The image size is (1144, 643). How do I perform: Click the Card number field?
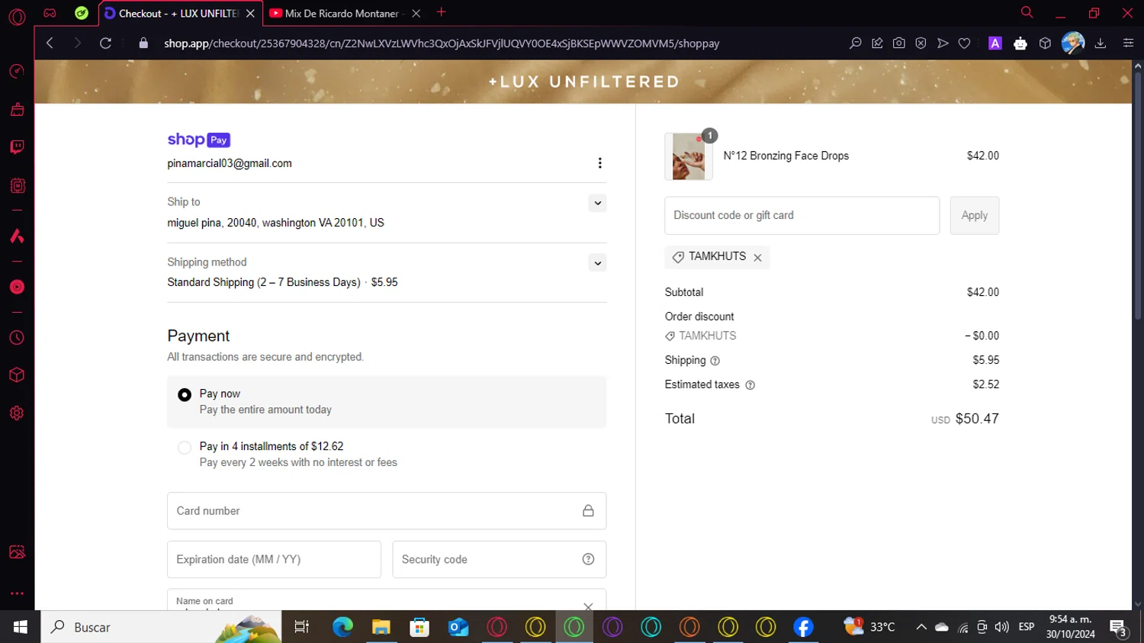click(387, 511)
